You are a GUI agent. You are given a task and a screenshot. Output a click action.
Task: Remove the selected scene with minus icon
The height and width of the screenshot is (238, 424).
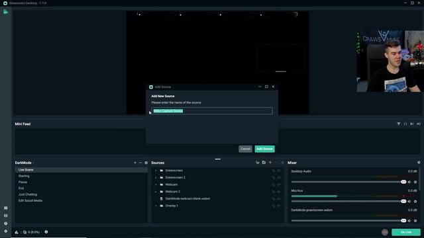(x=140, y=163)
